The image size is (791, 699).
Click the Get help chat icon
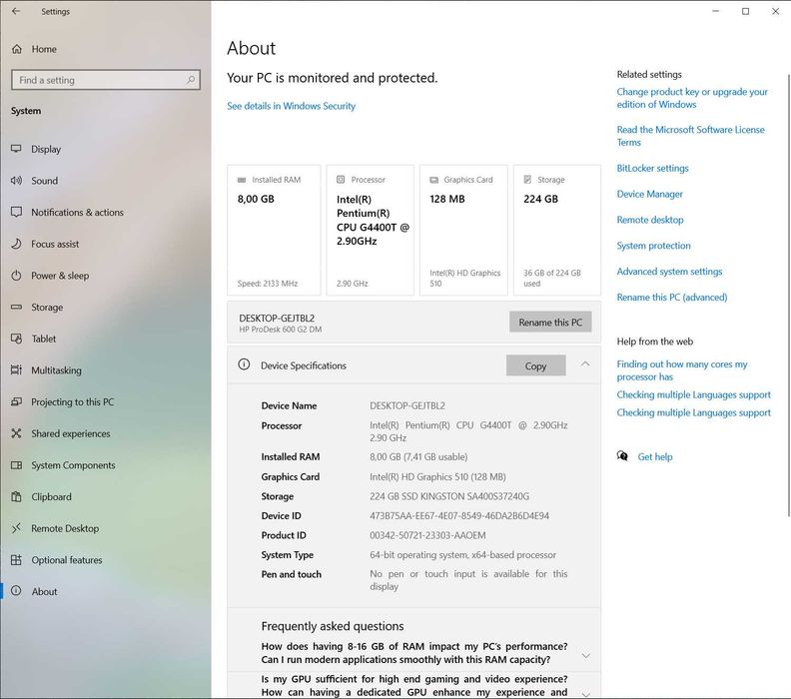point(622,456)
